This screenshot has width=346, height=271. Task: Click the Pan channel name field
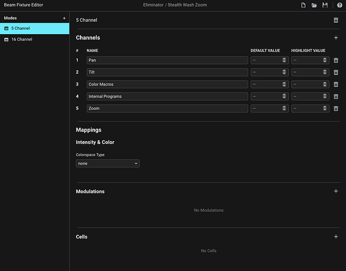click(x=167, y=61)
